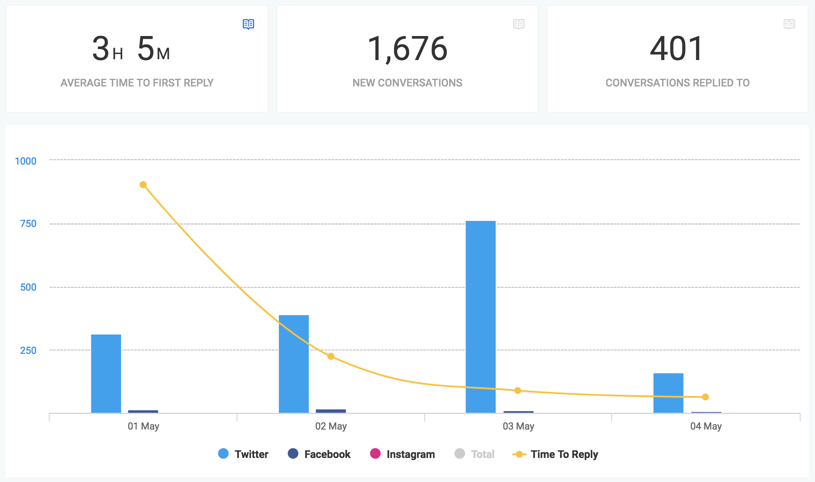Toggle the Twitter legend series
Screen dimensions: 815x482
251,454
